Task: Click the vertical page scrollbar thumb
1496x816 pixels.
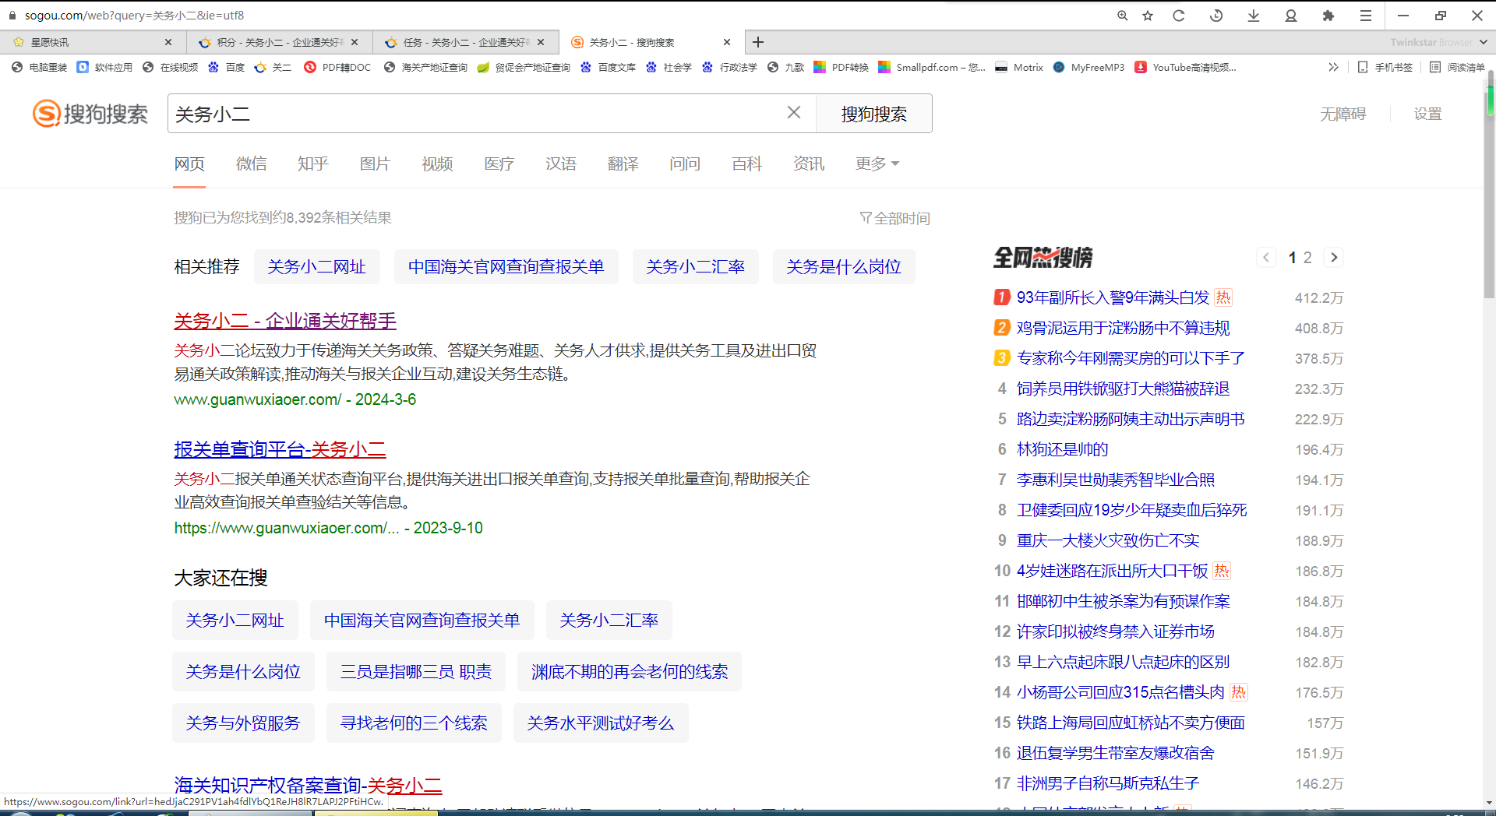Action: pyautogui.click(x=1490, y=183)
